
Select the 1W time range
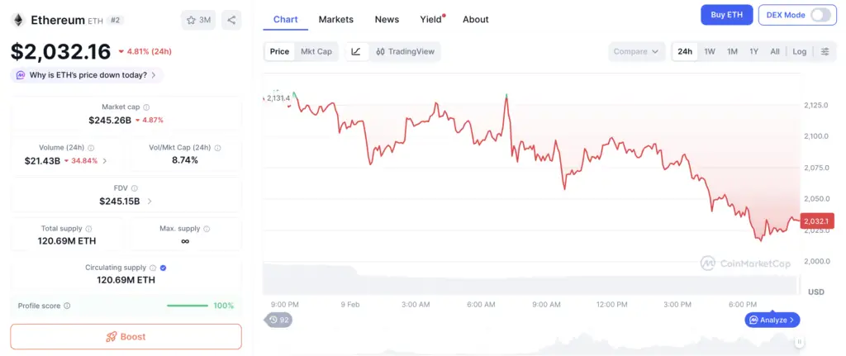click(x=710, y=51)
